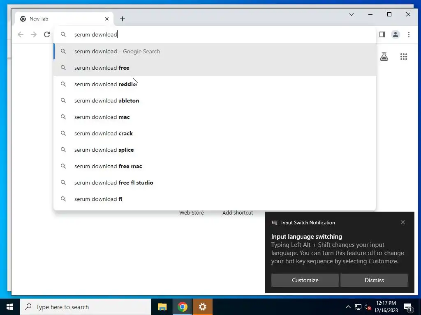Open the Chrome three-dot menu
The height and width of the screenshot is (315, 421).
[x=409, y=34]
